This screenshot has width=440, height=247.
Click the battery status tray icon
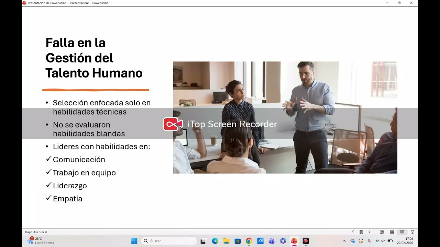click(390, 241)
